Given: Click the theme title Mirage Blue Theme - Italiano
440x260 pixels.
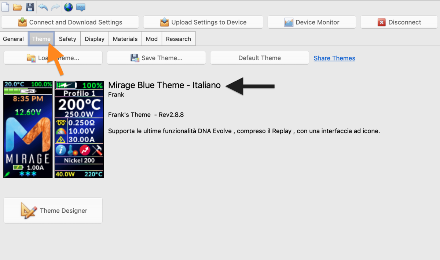Looking at the screenshot, I should click(x=164, y=85).
